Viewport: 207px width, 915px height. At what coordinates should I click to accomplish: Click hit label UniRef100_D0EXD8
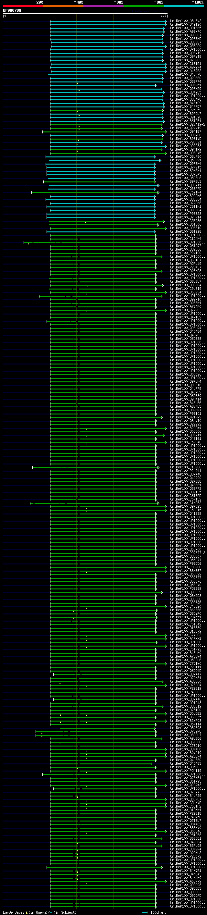point(186,271)
